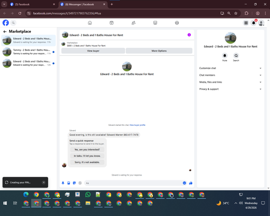Open the Chrome three-dot menu

tap(265, 13)
